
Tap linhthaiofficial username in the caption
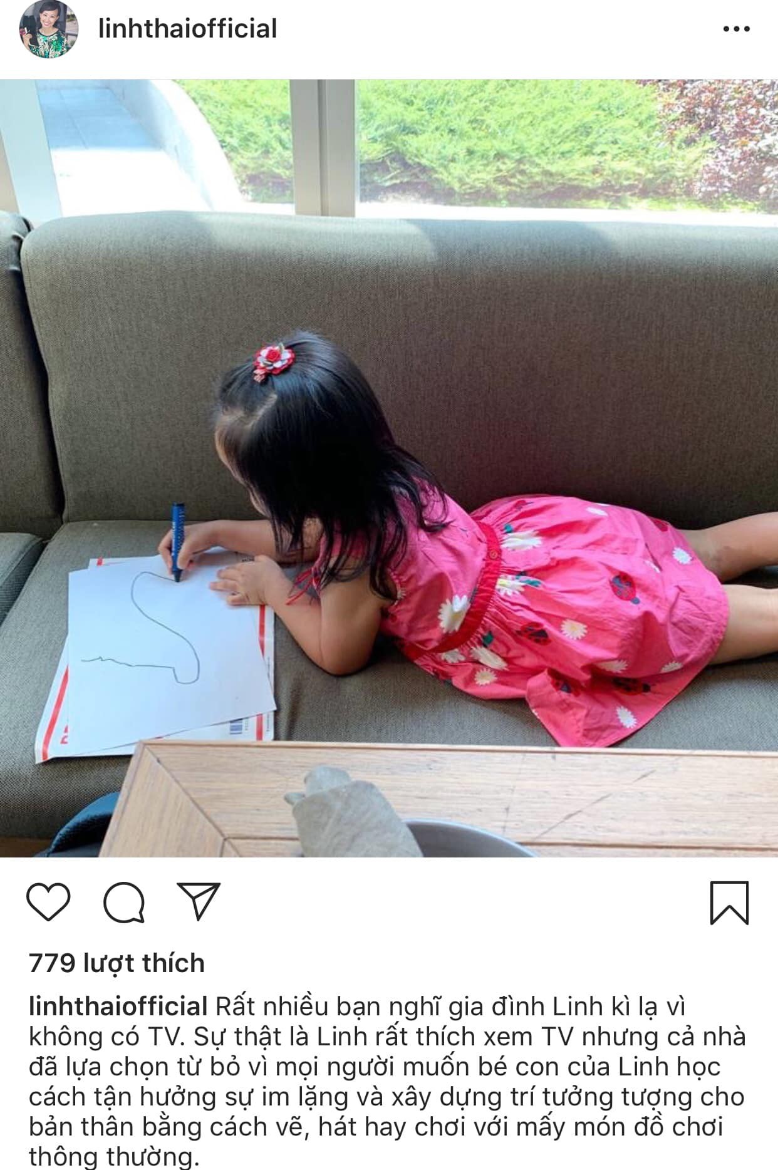118,1007
